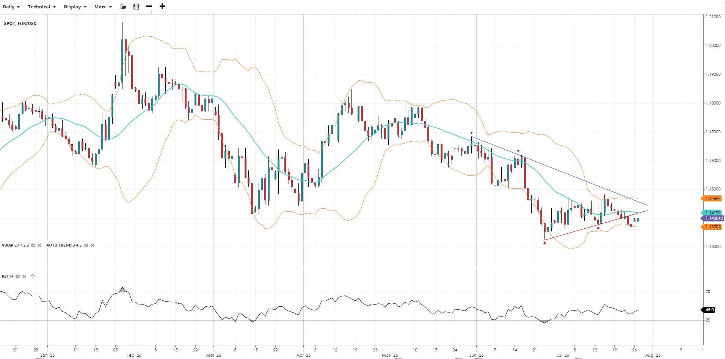The width and height of the screenshot is (725, 359).
Task: Open RSI 14 settings gear
Action: tap(18, 276)
